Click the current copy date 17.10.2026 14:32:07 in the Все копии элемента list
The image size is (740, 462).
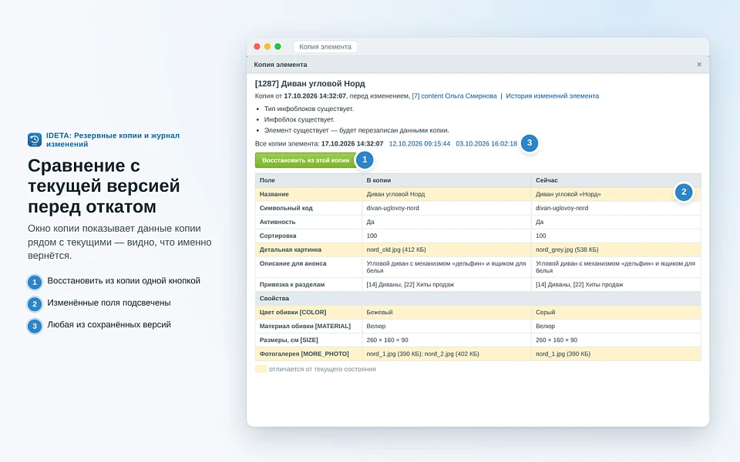point(352,143)
